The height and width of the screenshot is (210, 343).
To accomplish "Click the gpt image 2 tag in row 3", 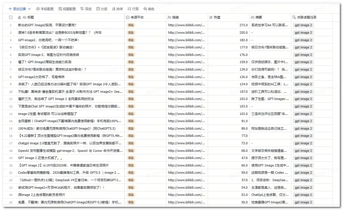I will pyautogui.click(x=303, y=40).
